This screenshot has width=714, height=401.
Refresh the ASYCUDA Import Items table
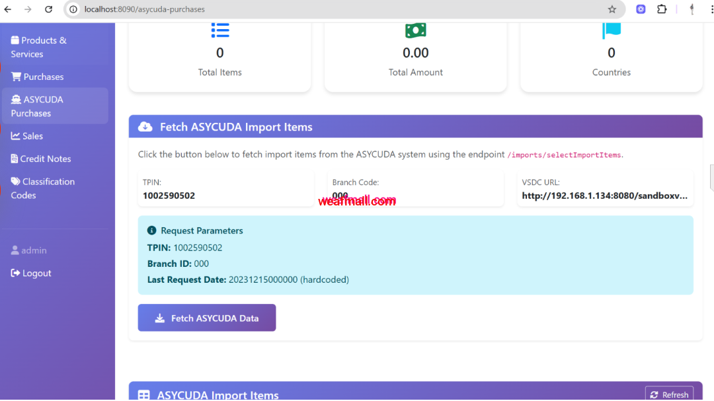669,394
